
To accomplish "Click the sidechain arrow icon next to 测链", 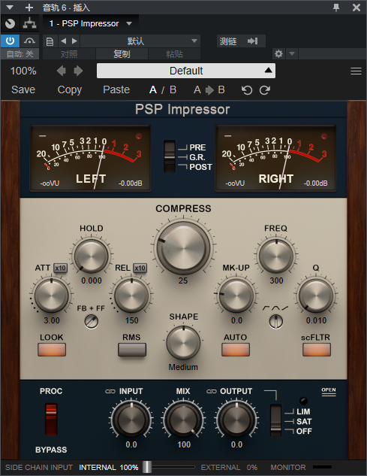I will [252, 41].
